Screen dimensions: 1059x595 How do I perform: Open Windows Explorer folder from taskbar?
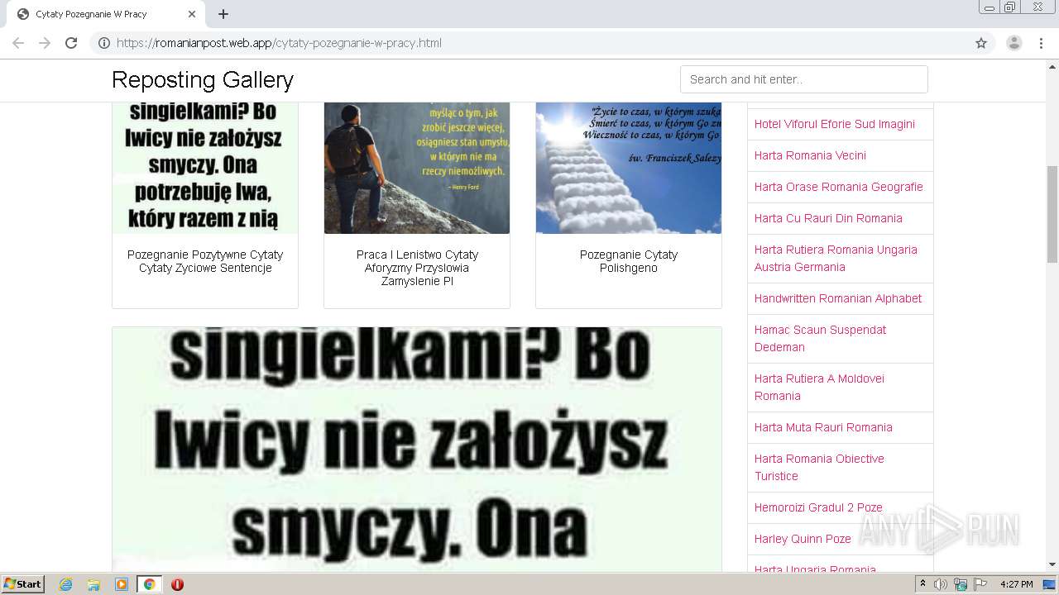[93, 584]
